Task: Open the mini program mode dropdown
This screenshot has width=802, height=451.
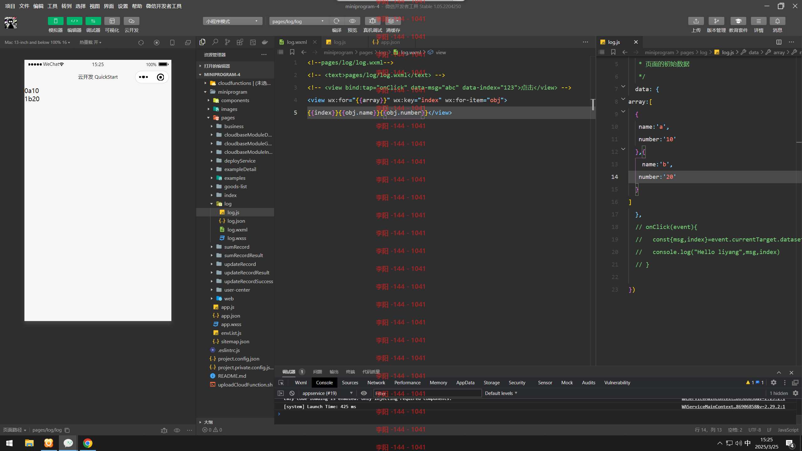Action: coord(232,21)
